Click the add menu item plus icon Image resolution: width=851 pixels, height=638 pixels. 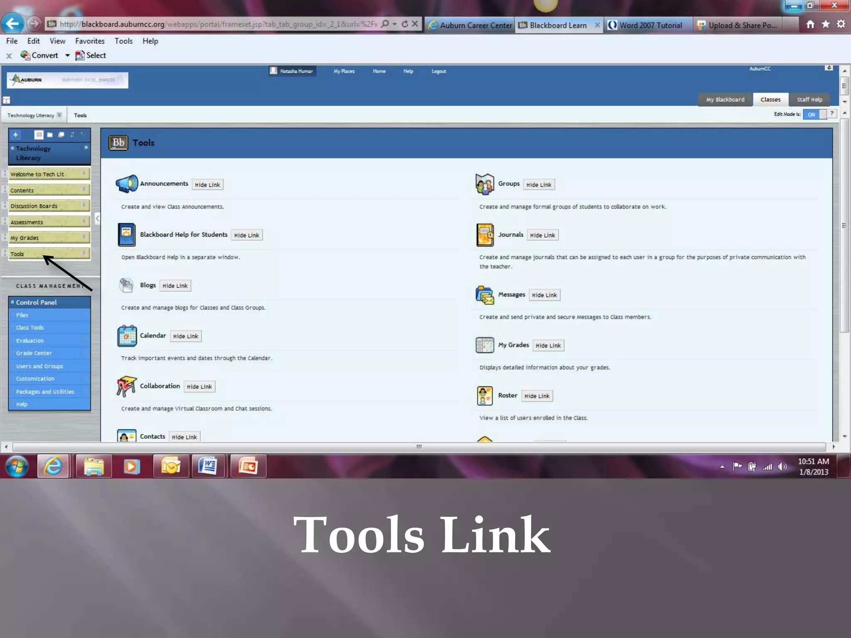point(15,135)
